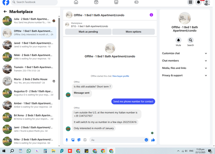Screen dimensions: 215x154
Task: Open the notifications bell
Action: click(199, 2)
